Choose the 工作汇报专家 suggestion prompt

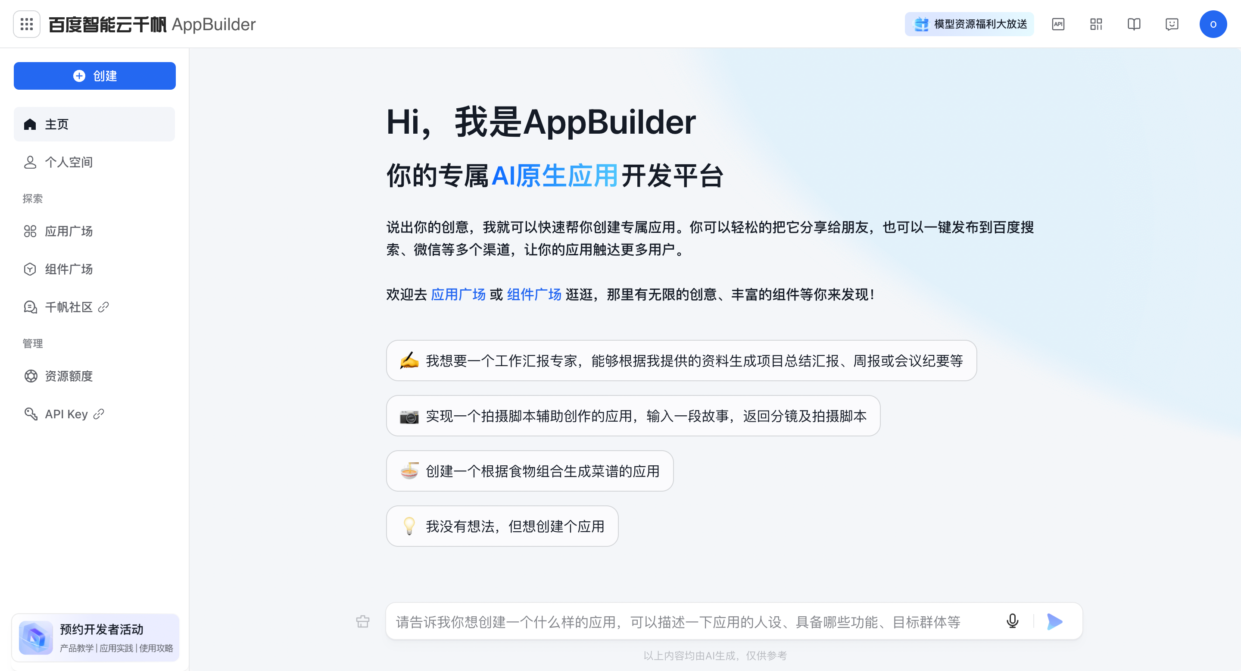pyautogui.click(x=681, y=361)
